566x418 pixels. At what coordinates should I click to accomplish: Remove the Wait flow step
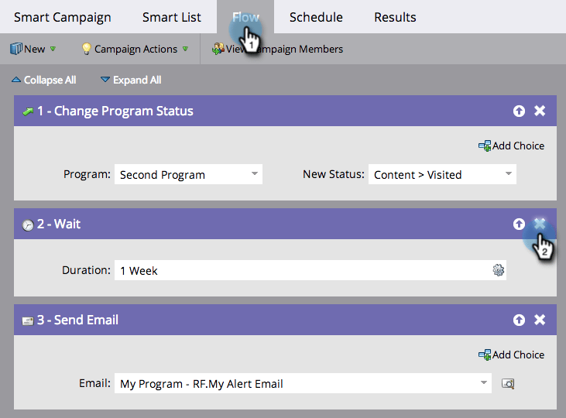tap(540, 224)
